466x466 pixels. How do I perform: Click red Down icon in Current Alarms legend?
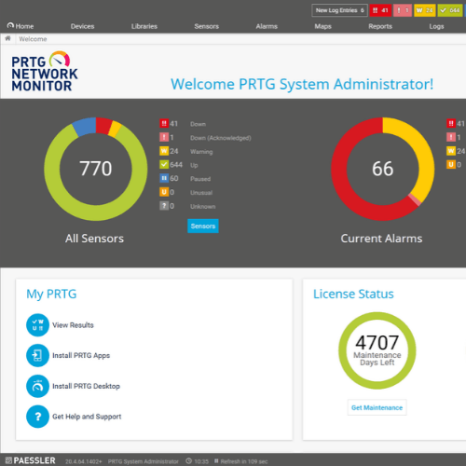(x=451, y=123)
